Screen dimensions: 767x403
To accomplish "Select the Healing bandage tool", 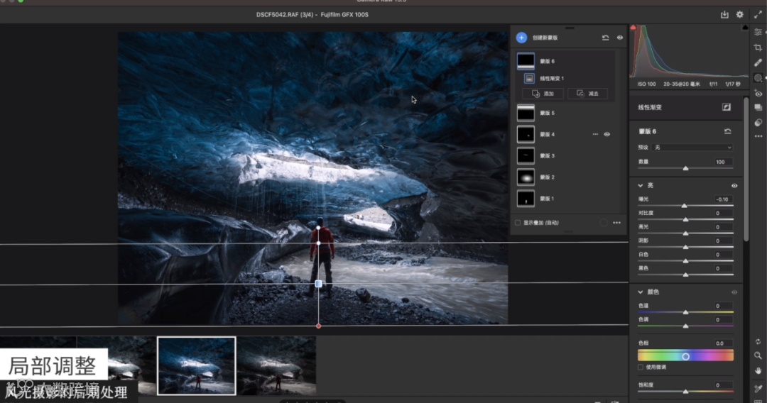I will [x=758, y=62].
